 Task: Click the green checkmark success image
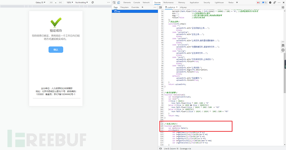click(x=56, y=22)
